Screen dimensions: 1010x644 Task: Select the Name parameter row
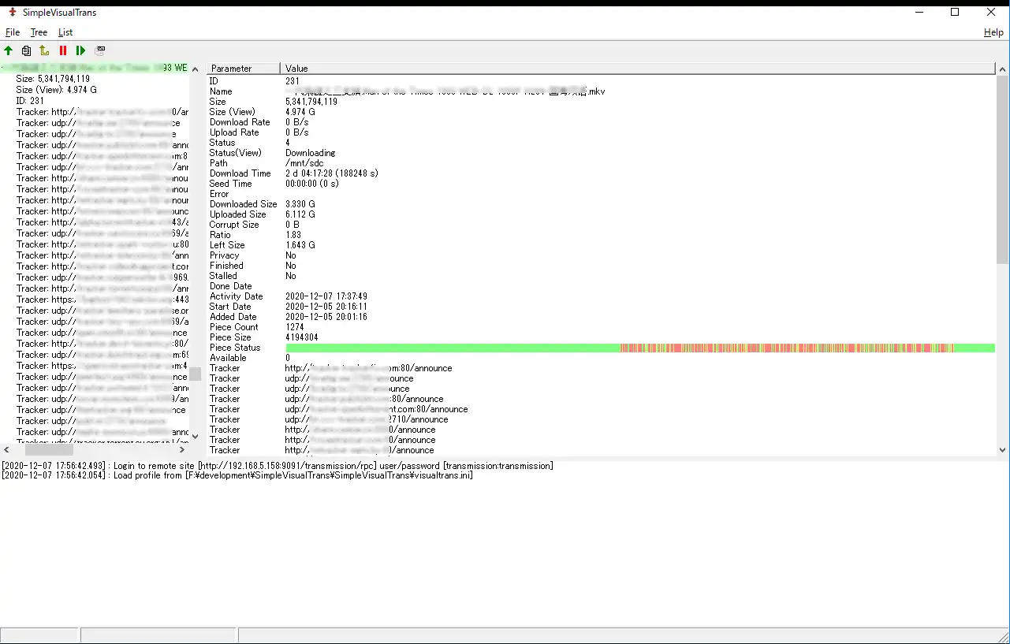click(602, 91)
